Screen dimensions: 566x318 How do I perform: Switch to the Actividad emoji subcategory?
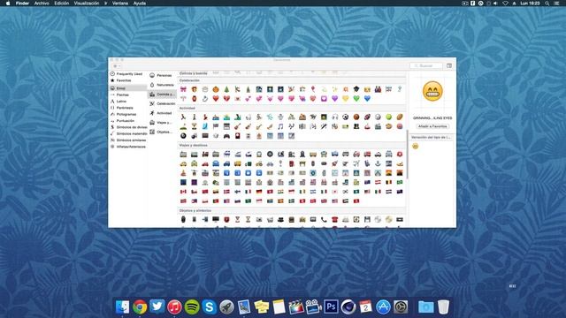pyautogui.click(x=162, y=113)
